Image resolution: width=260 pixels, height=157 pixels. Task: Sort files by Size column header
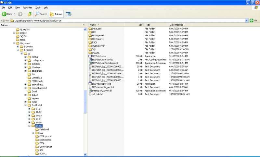pos(134,25)
